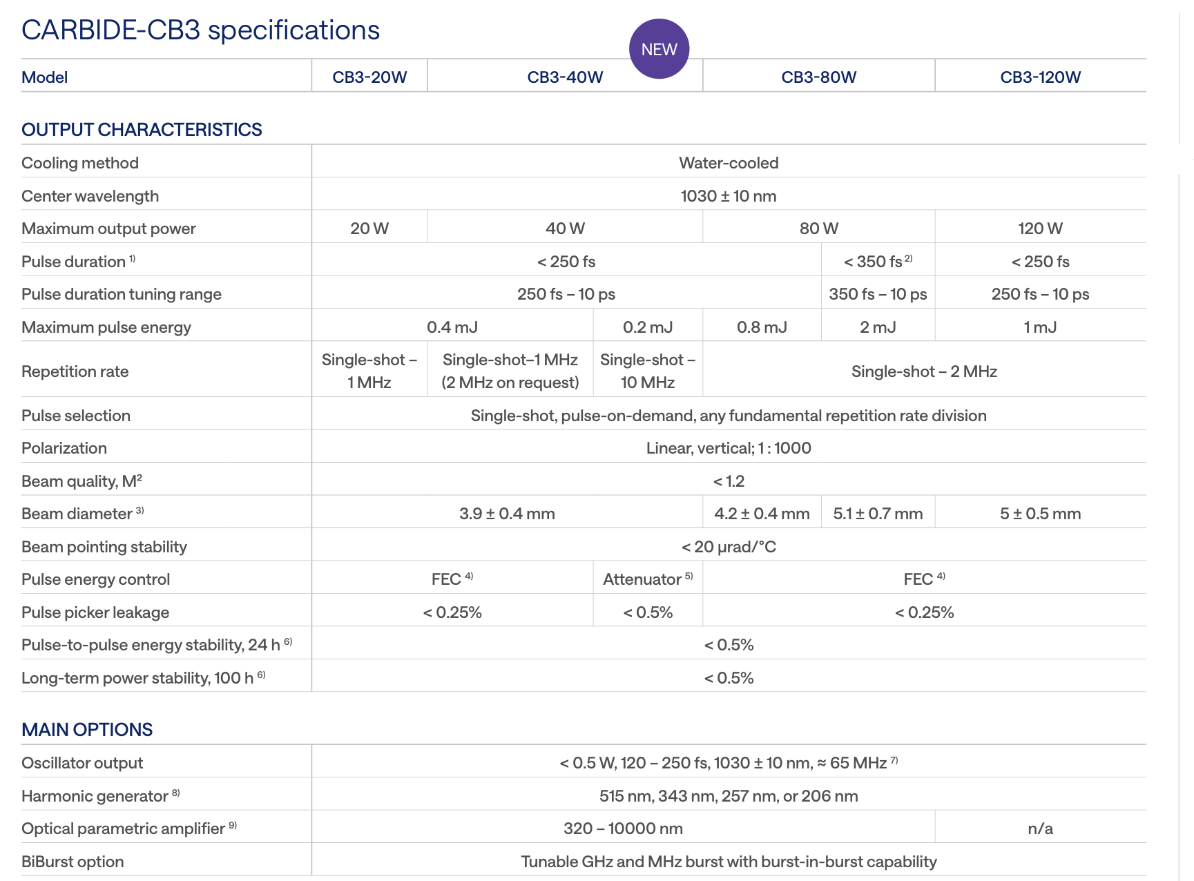Viewport: 1194px width, 881px height.
Task: Select the CB3-120W column header
Action: point(1040,77)
